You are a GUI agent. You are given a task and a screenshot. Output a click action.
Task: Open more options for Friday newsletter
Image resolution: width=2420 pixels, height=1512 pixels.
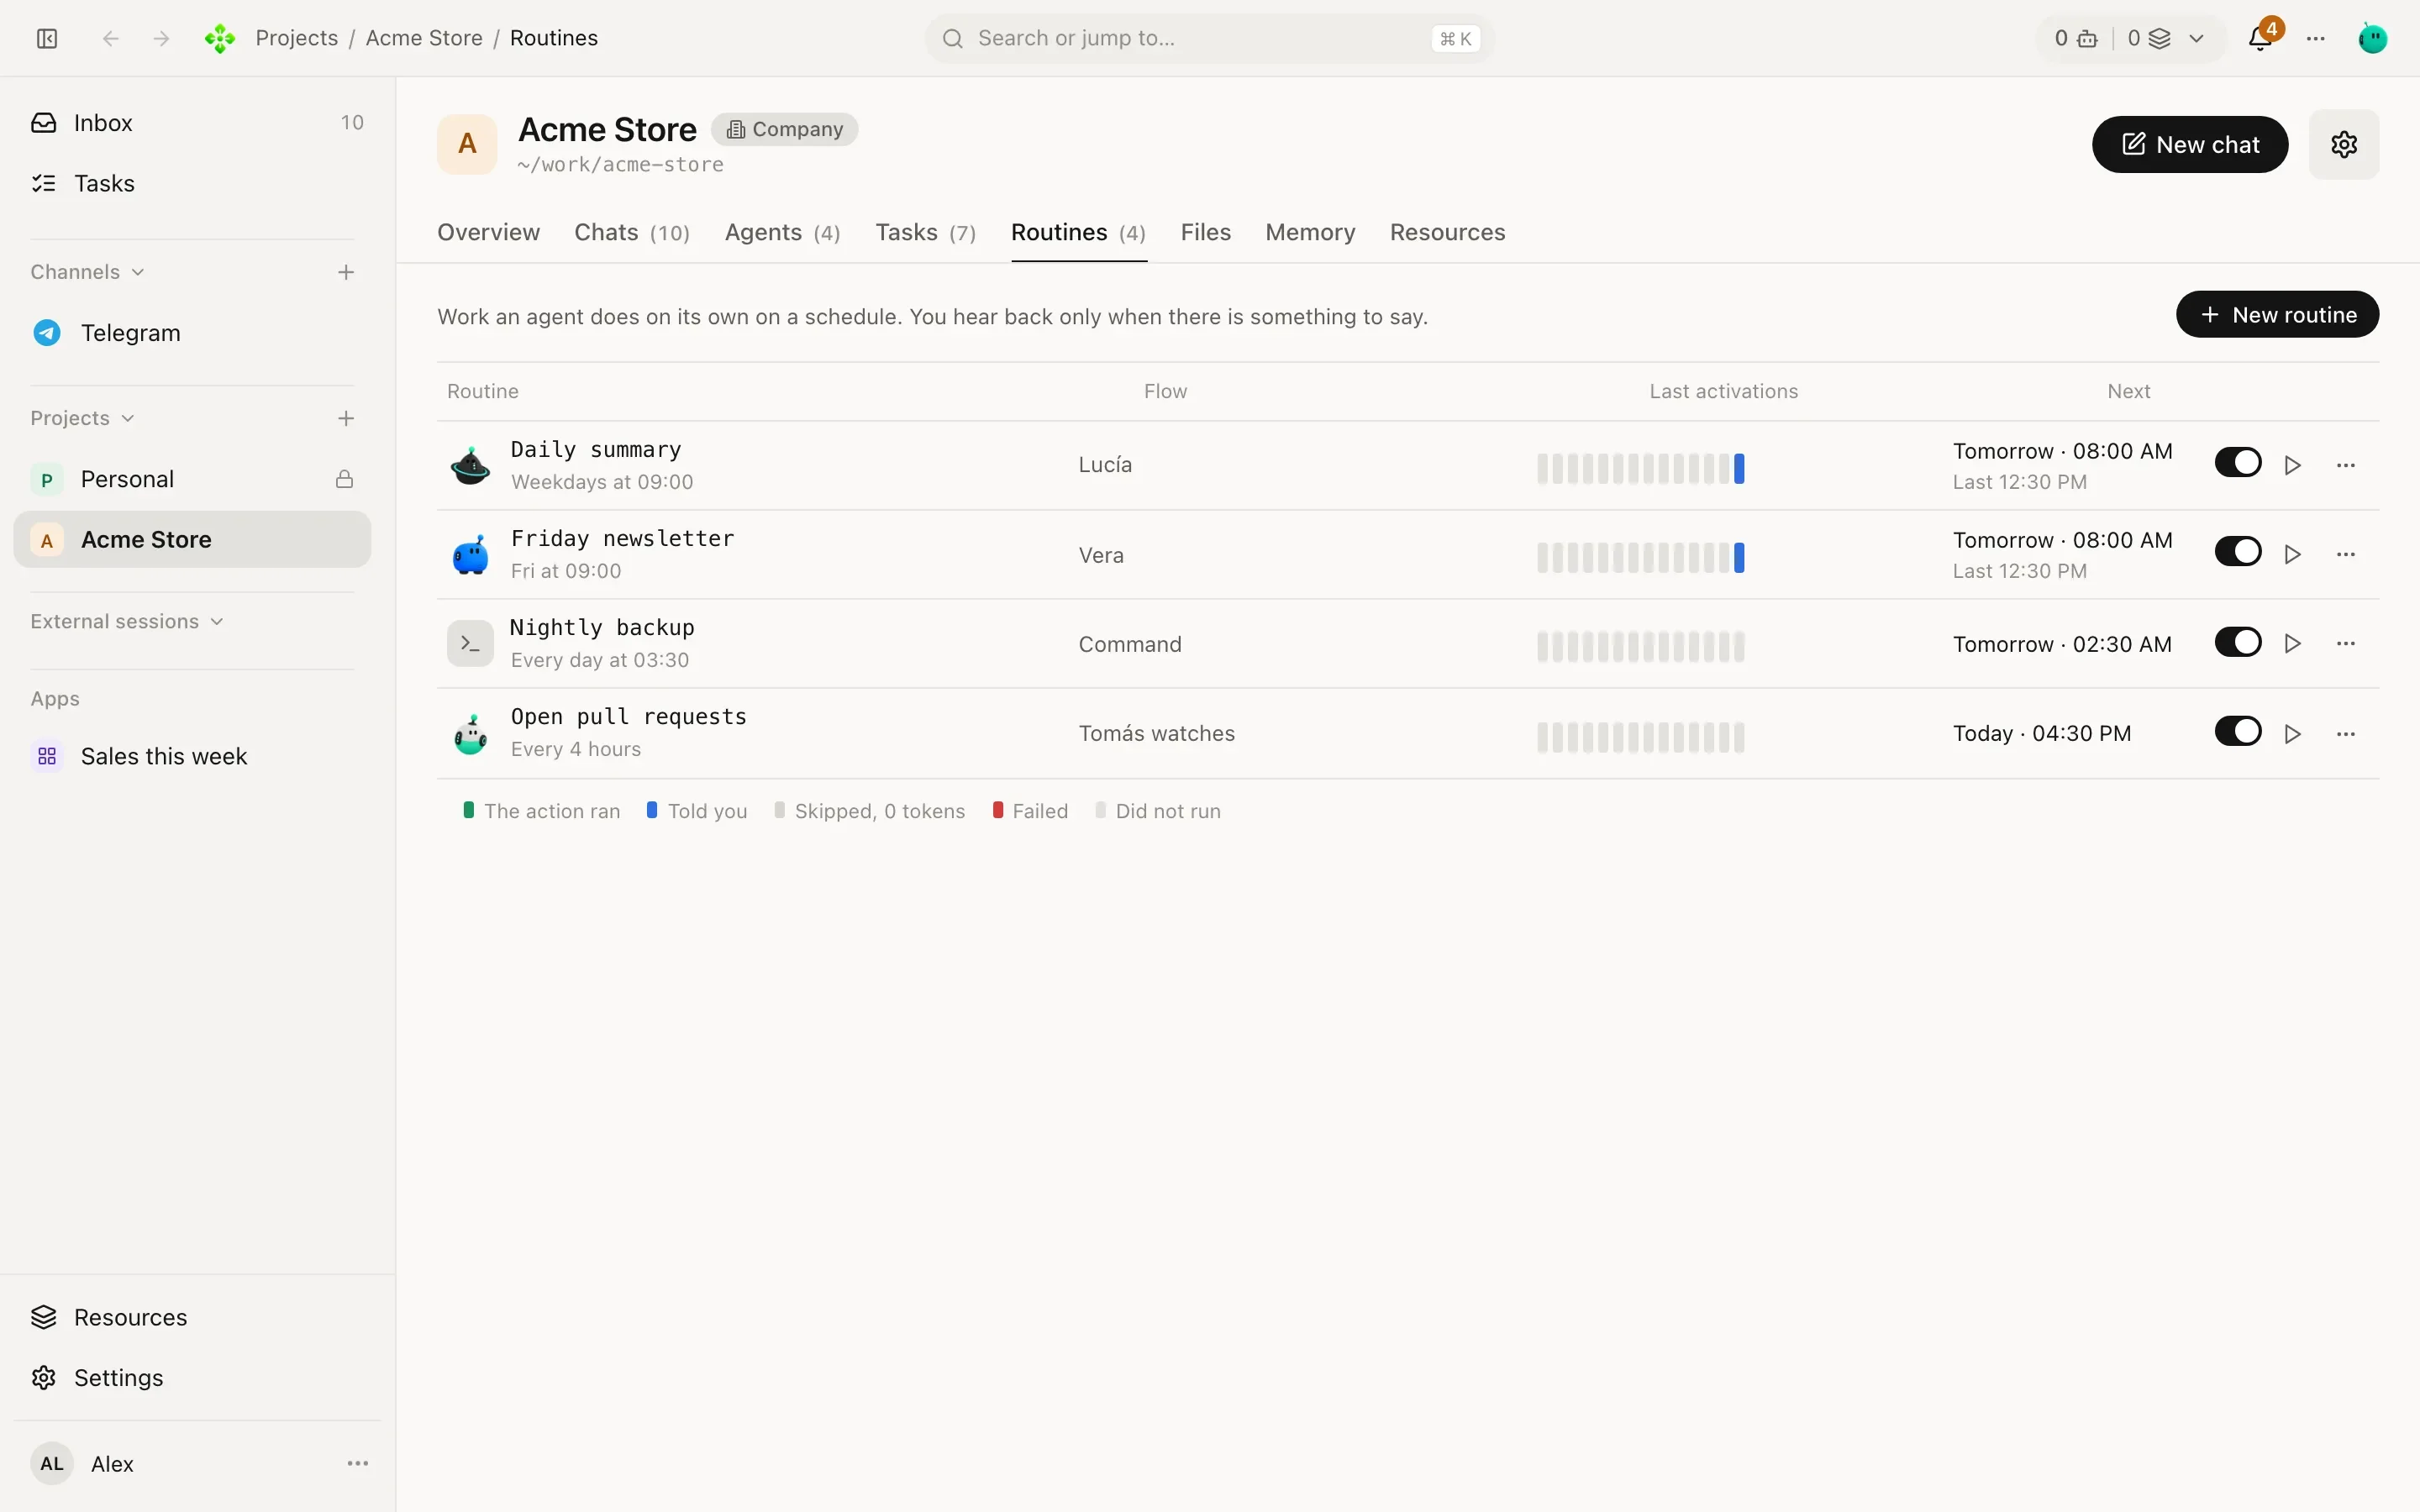pyautogui.click(x=2346, y=554)
